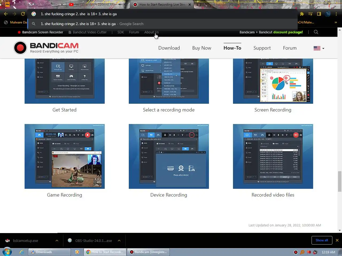342x256 pixels.
Task: Click Forum in the top strip
Action: (134, 32)
